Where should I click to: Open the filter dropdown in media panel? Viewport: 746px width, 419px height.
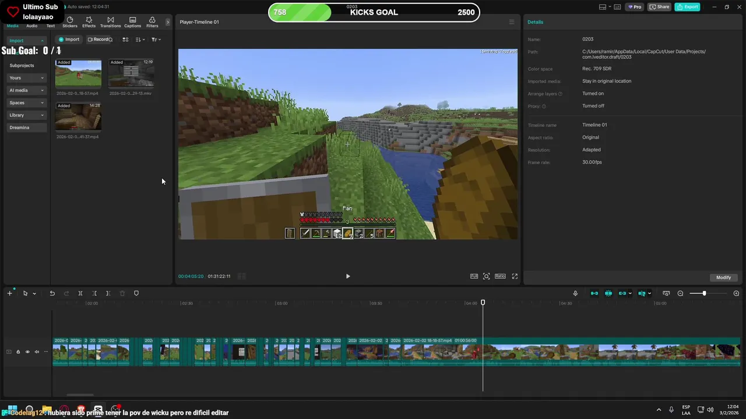click(156, 40)
